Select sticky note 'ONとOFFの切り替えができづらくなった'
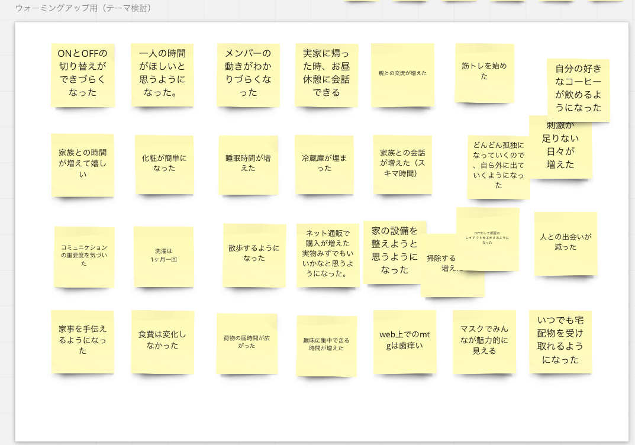The image size is (635, 445). (83, 75)
